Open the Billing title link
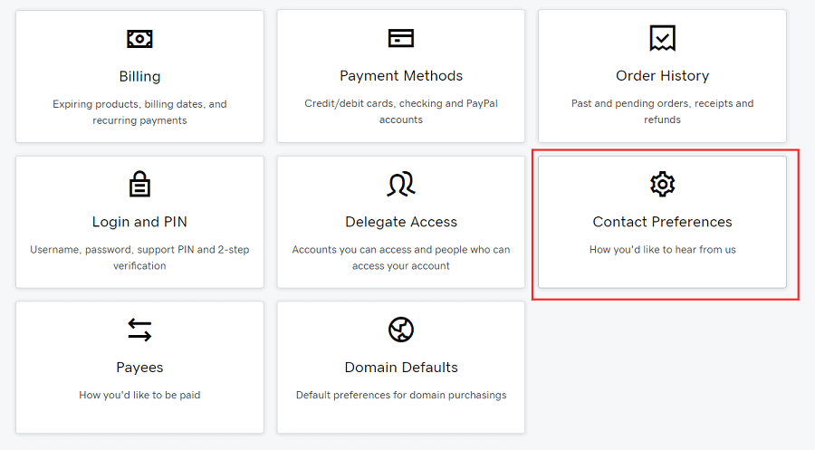Viewport: 815px width, 450px height. tap(139, 76)
